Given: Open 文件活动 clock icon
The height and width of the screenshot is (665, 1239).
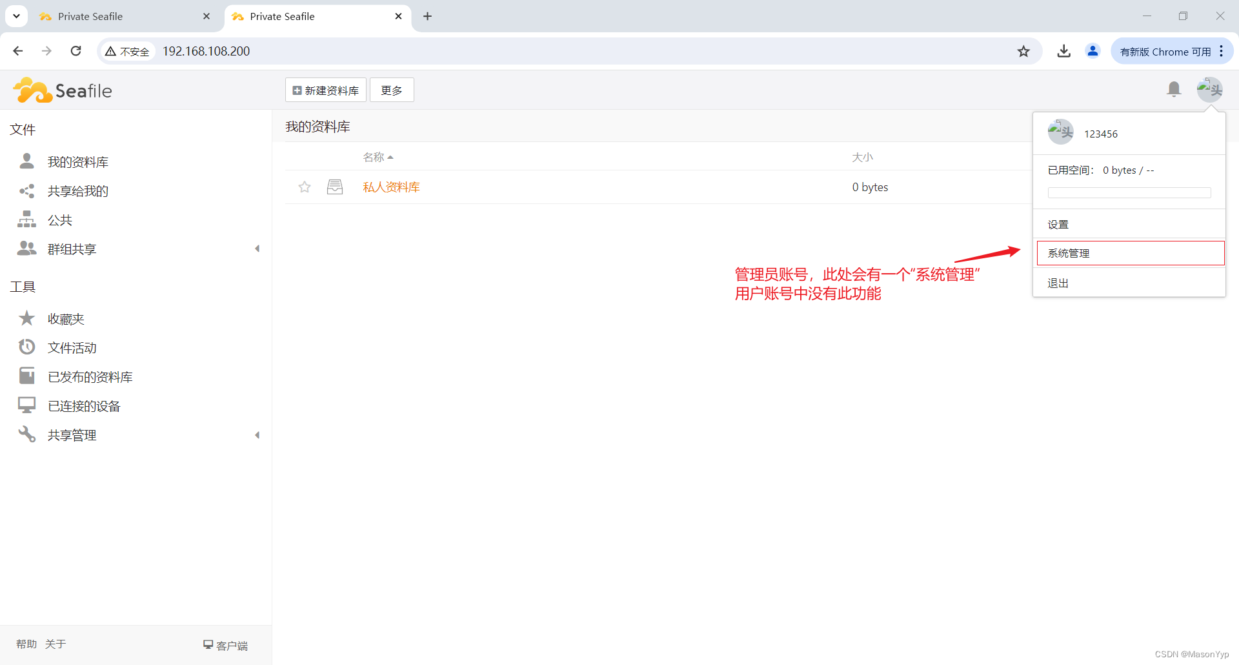Looking at the screenshot, I should pos(26,347).
